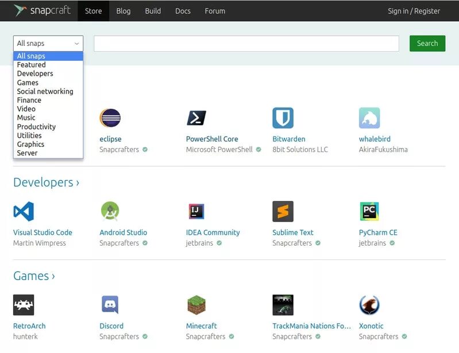Screen dimensions: 459x353
Task: Open the whalebird title link
Action: [375, 139]
